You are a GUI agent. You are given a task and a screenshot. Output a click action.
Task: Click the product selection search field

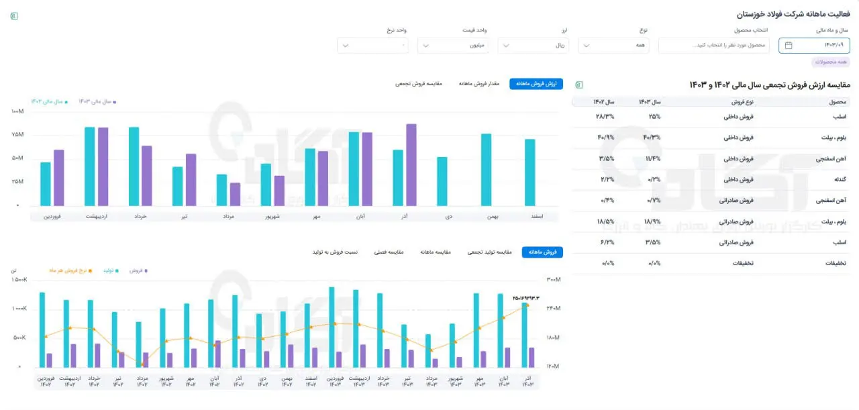714,46
